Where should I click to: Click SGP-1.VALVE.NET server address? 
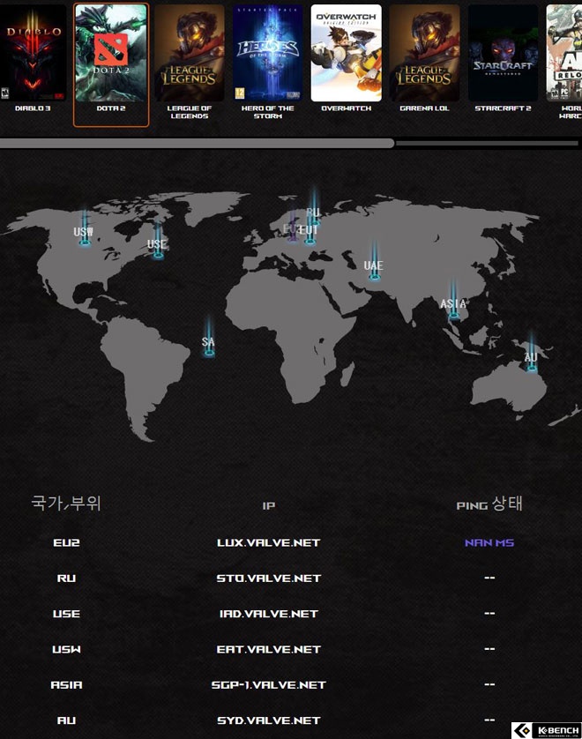[x=269, y=685]
